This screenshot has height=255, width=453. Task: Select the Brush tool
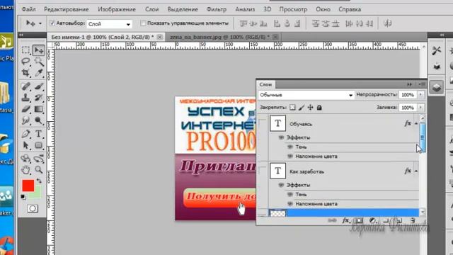click(x=38, y=86)
